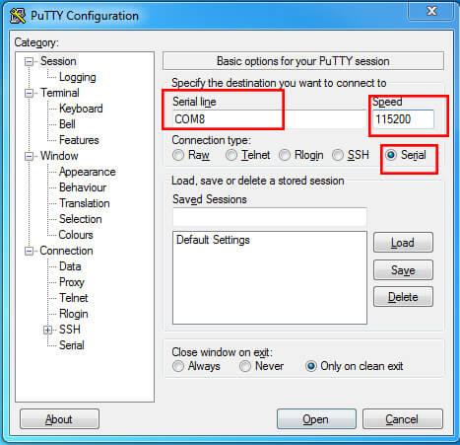This screenshot has height=445, width=460.
Task: Click the PuTTY icon in the title bar
Action: click(x=18, y=16)
